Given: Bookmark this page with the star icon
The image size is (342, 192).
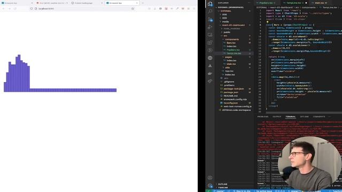Looking at the screenshot, I should [x=133, y=9].
